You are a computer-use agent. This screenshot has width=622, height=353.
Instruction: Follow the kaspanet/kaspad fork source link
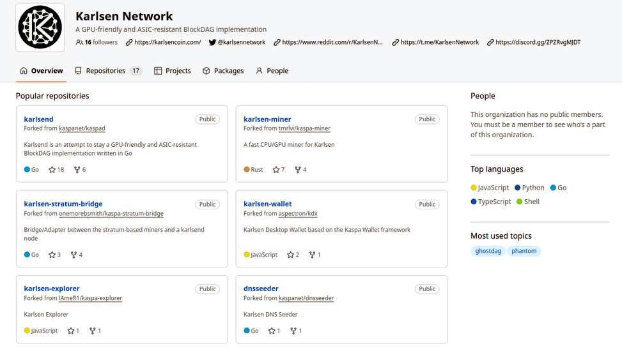coord(82,128)
